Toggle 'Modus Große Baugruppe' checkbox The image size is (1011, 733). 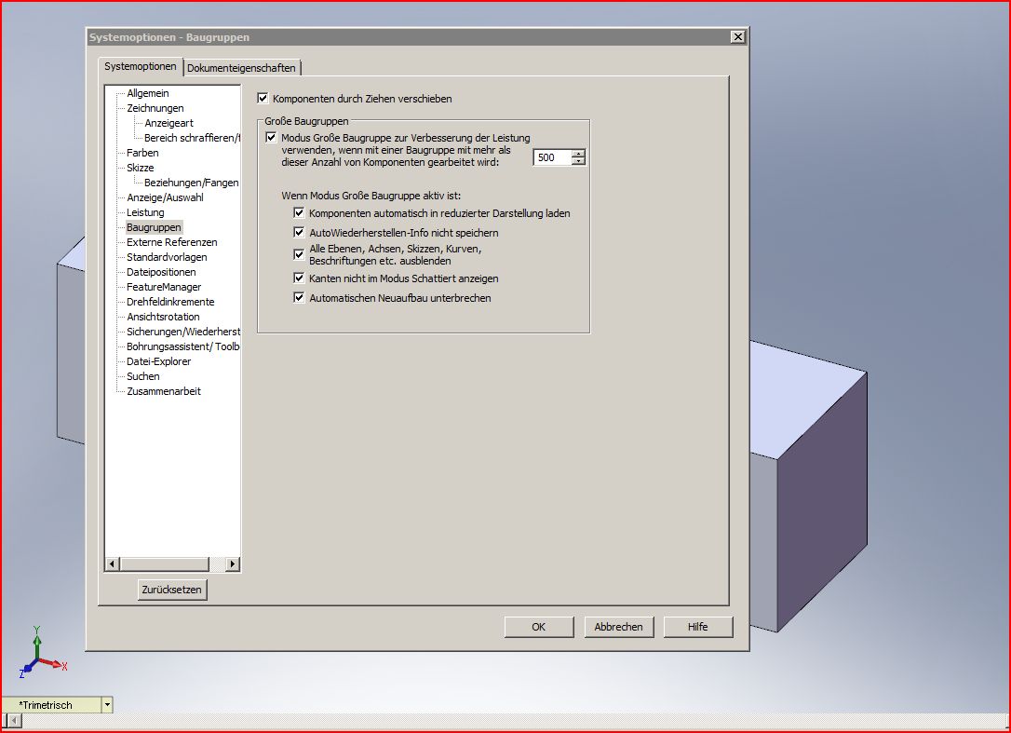pyautogui.click(x=271, y=138)
